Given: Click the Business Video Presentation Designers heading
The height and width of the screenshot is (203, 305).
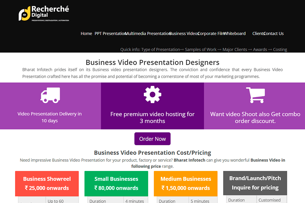Looking at the screenshot, I should (x=152, y=62).
